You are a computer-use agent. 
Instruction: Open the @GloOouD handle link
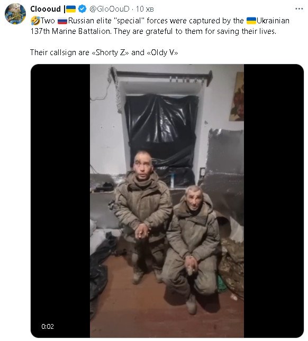pos(110,9)
